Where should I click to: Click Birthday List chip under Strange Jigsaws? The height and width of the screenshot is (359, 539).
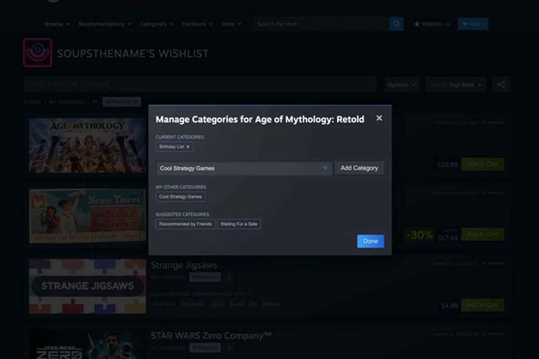(205, 277)
